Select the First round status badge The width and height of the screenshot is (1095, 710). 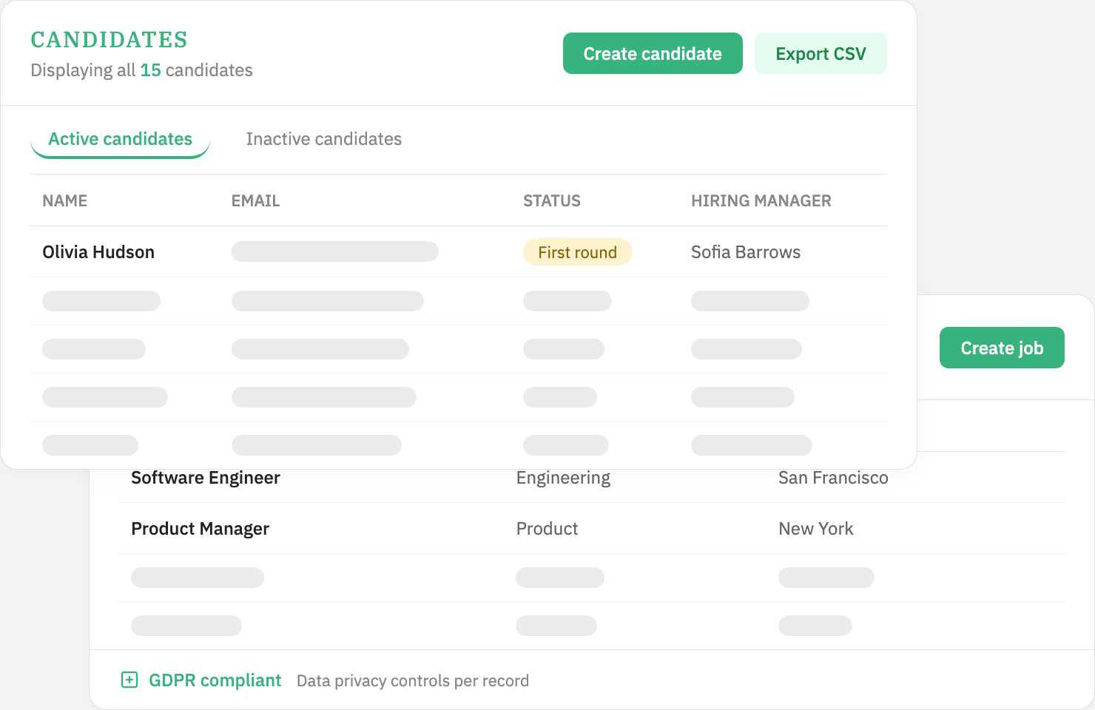click(x=578, y=251)
